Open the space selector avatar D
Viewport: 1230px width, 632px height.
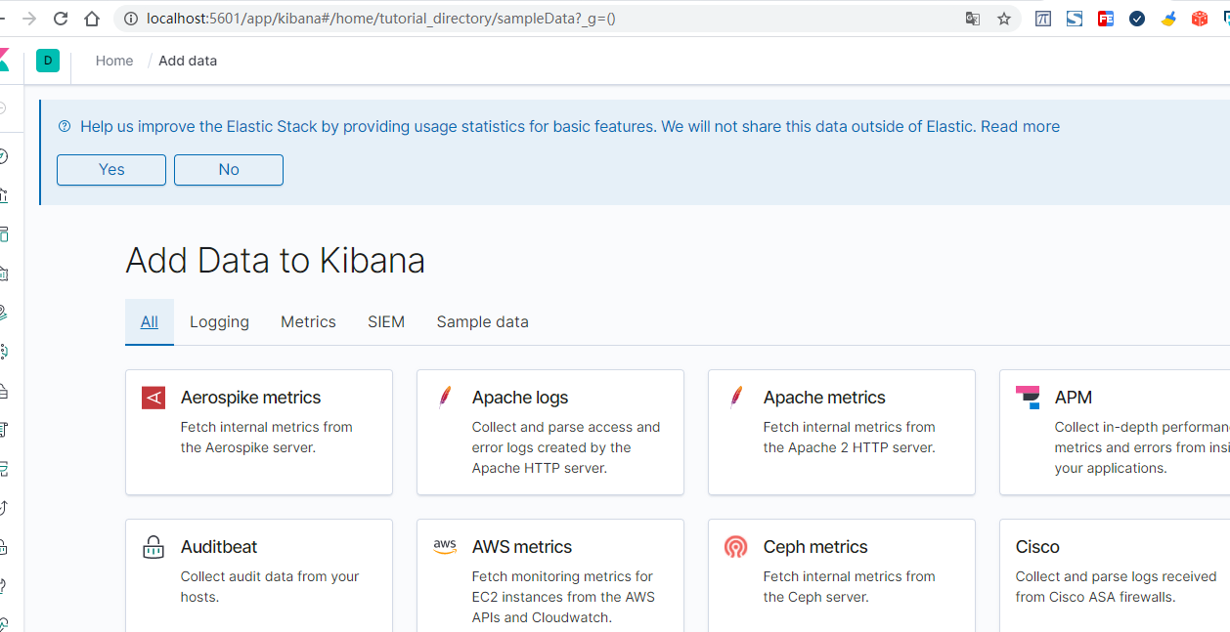click(47, 61)
